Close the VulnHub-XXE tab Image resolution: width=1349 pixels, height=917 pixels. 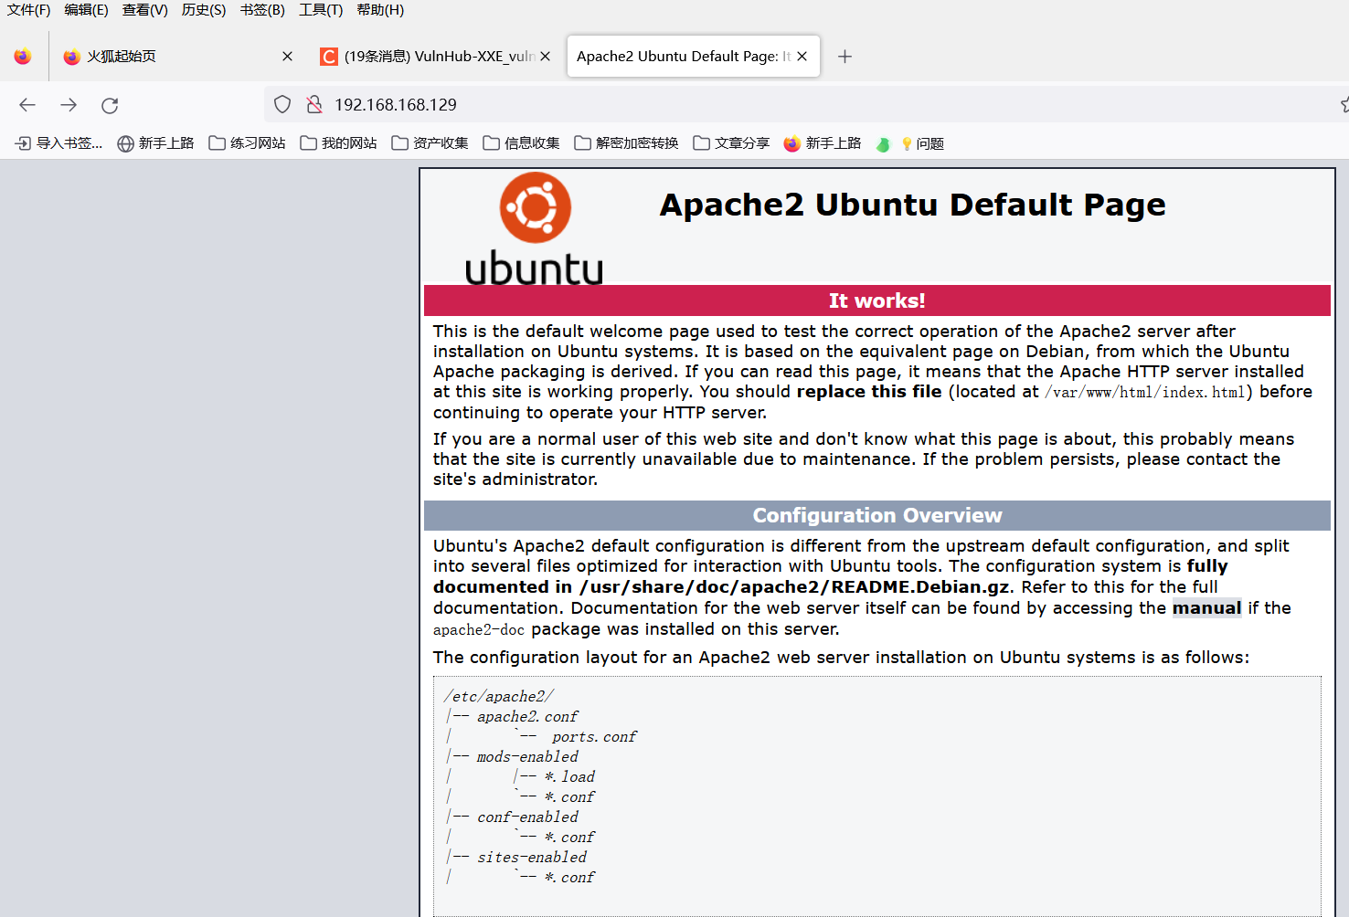pos(546,57)
